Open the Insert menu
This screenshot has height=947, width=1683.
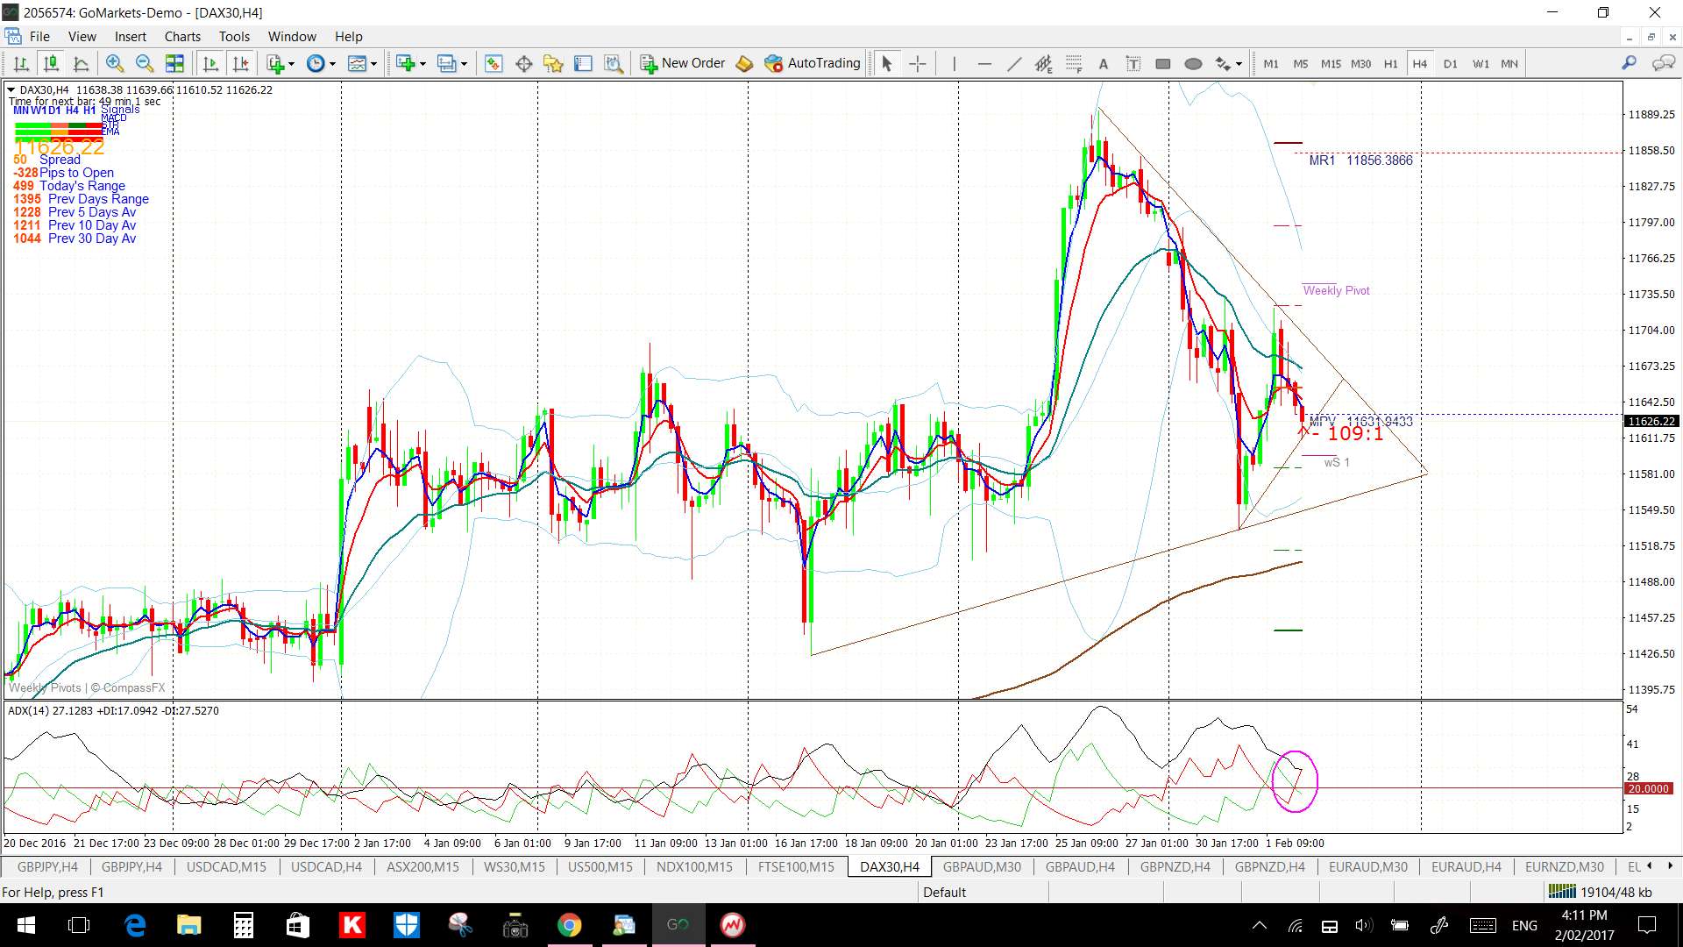[x=131, y=37]
